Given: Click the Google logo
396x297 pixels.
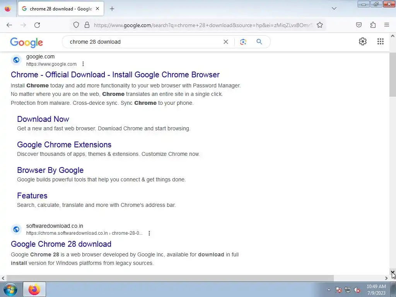Looking at the screenshot, I should [27, 43].
